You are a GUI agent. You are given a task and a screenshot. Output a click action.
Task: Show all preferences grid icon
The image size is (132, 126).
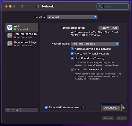pos(37,6)
